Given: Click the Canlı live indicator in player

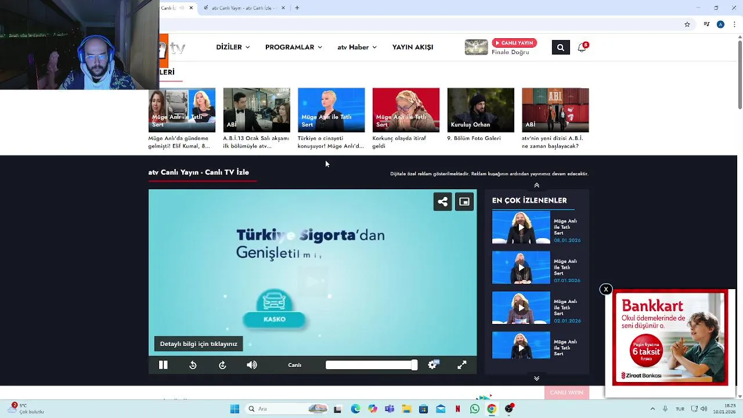Looking at the screenshot, I should tap(295, 365).
